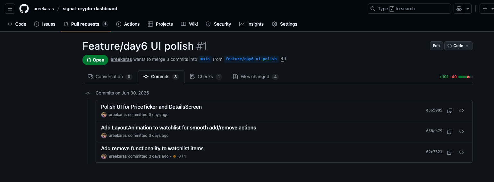Copy full SHA for e565985
This screenshot has width=494, height=182.
(x=450, y=111)
